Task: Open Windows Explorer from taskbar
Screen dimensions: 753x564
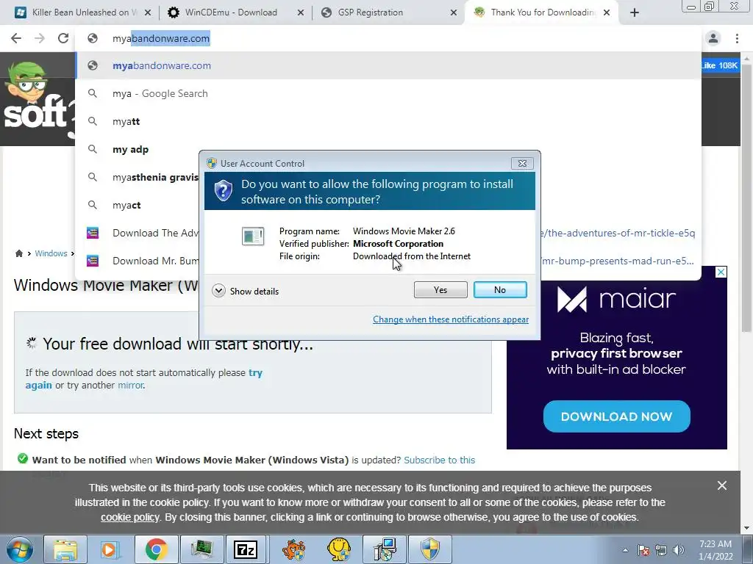Action: [65, 549]
